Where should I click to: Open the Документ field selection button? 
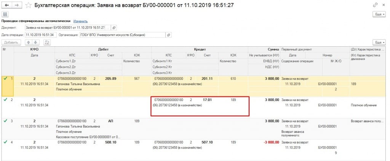pos(108,28)
